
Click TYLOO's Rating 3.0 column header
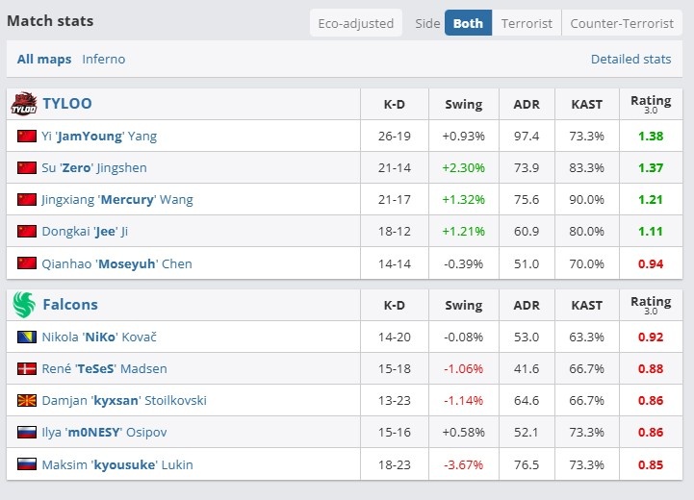tap(651, 104)
